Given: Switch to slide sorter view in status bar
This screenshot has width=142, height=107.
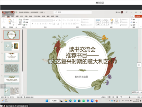Looking at the screenshot, I should pyautogui.click(x=113, y=97).
